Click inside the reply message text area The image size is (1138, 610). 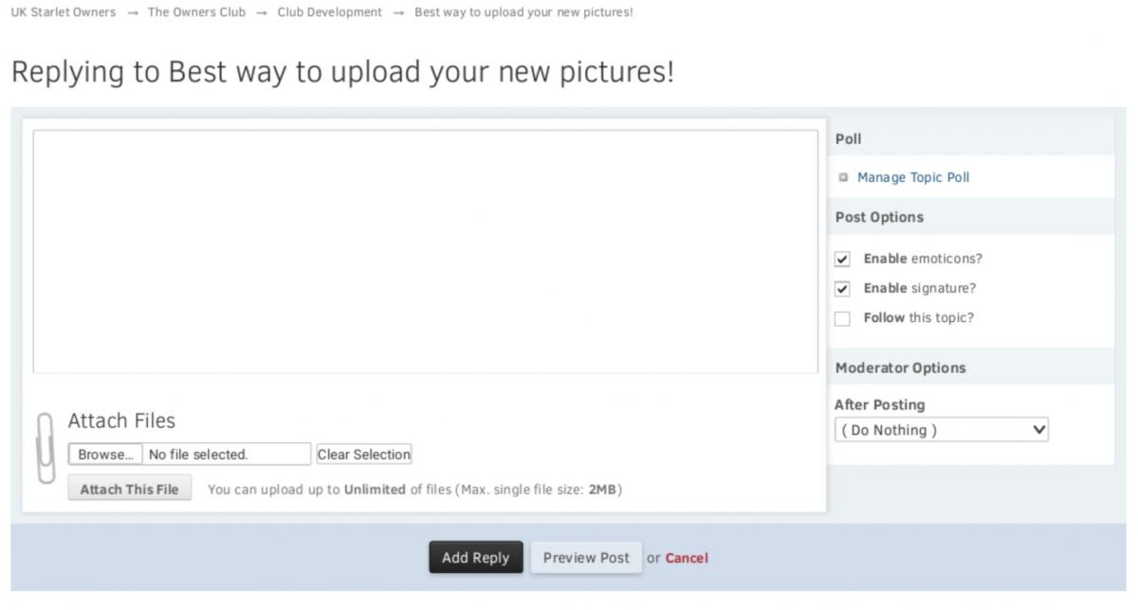pos(425,251)
